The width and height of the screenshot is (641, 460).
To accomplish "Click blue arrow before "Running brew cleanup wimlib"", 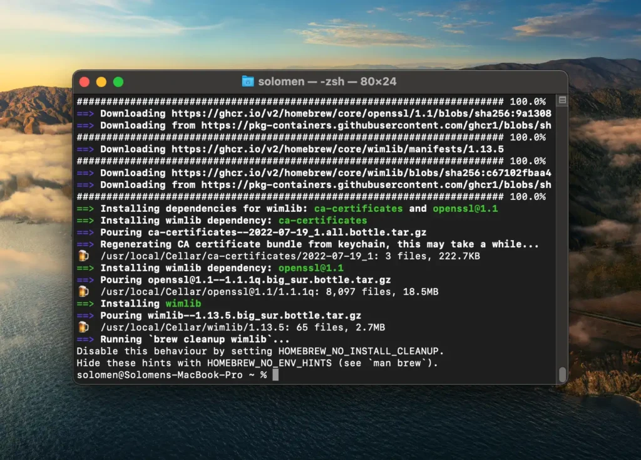I will (85, 339).
